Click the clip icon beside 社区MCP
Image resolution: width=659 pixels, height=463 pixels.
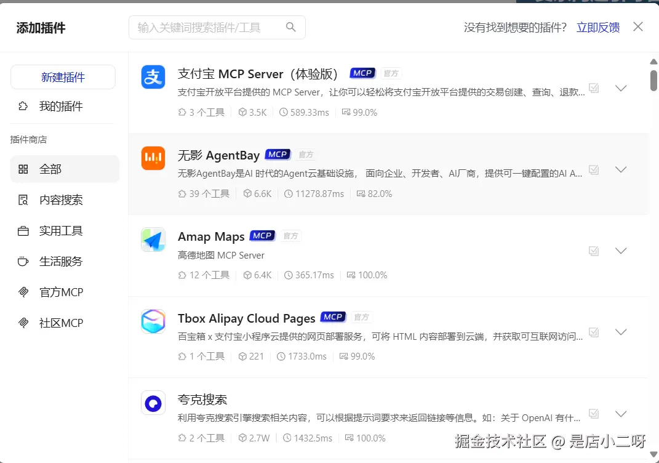[x=23, y=323]
